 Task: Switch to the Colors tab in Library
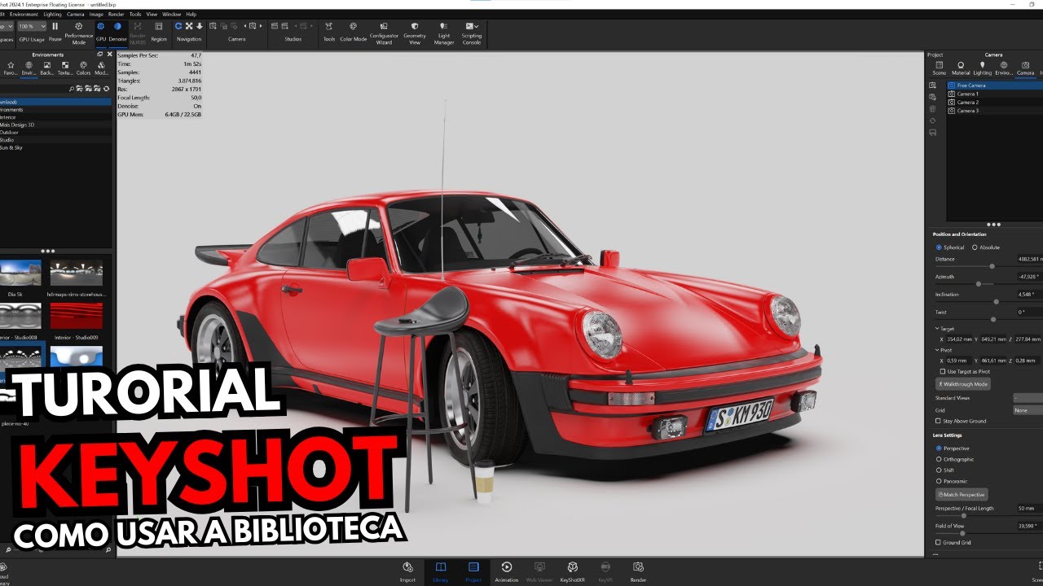[83, 68]
